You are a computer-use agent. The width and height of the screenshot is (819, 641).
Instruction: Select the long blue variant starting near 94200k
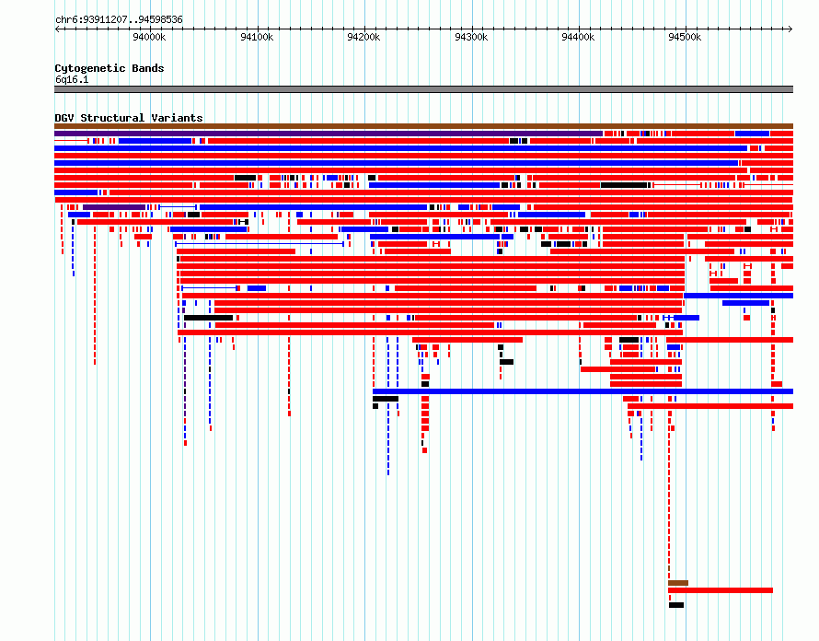(x=583, y=391)
